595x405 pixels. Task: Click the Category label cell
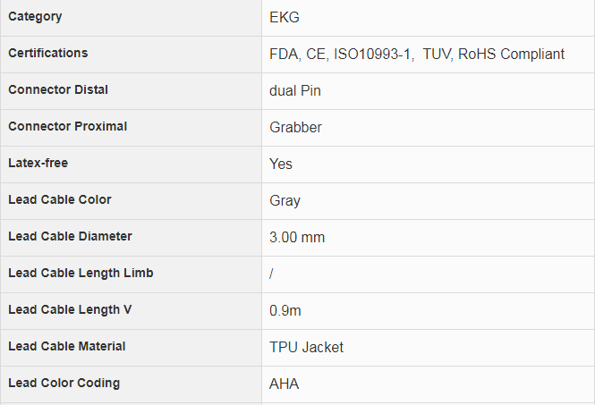tap(35, 17)
